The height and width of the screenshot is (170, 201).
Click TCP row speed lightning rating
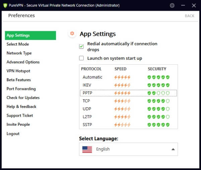click(122, 101)
